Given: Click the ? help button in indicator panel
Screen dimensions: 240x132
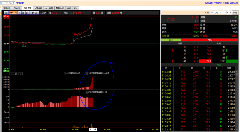Looking at the screenshot, I should (x=12, y=74).
